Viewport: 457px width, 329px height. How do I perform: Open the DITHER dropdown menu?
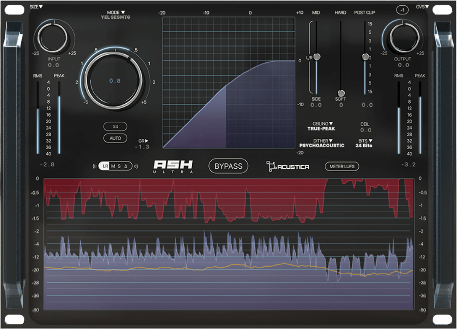[x=322, y=141]
